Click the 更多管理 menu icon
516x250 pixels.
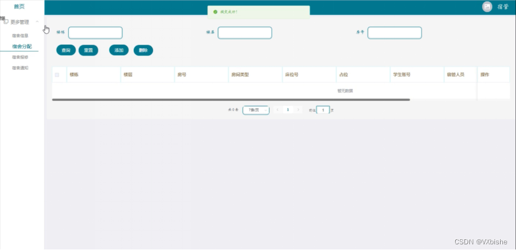6,22
